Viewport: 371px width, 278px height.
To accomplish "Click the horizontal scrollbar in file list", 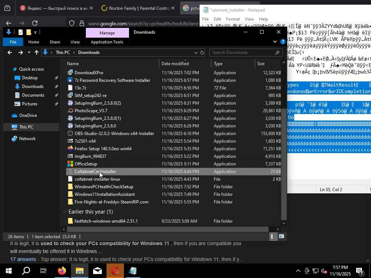I will tap(167, 229).
